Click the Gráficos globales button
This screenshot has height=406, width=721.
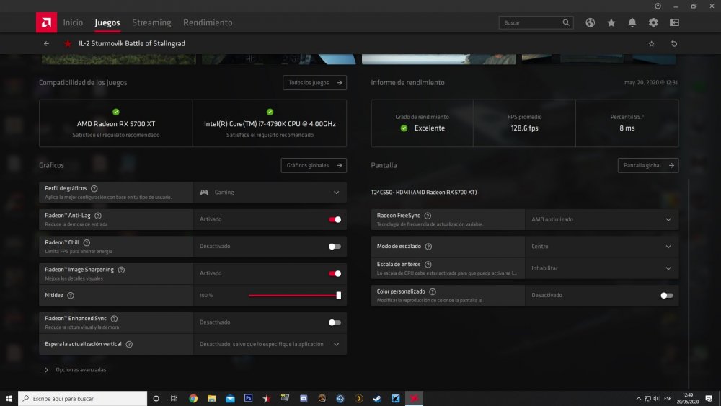(x=314, y=166)
